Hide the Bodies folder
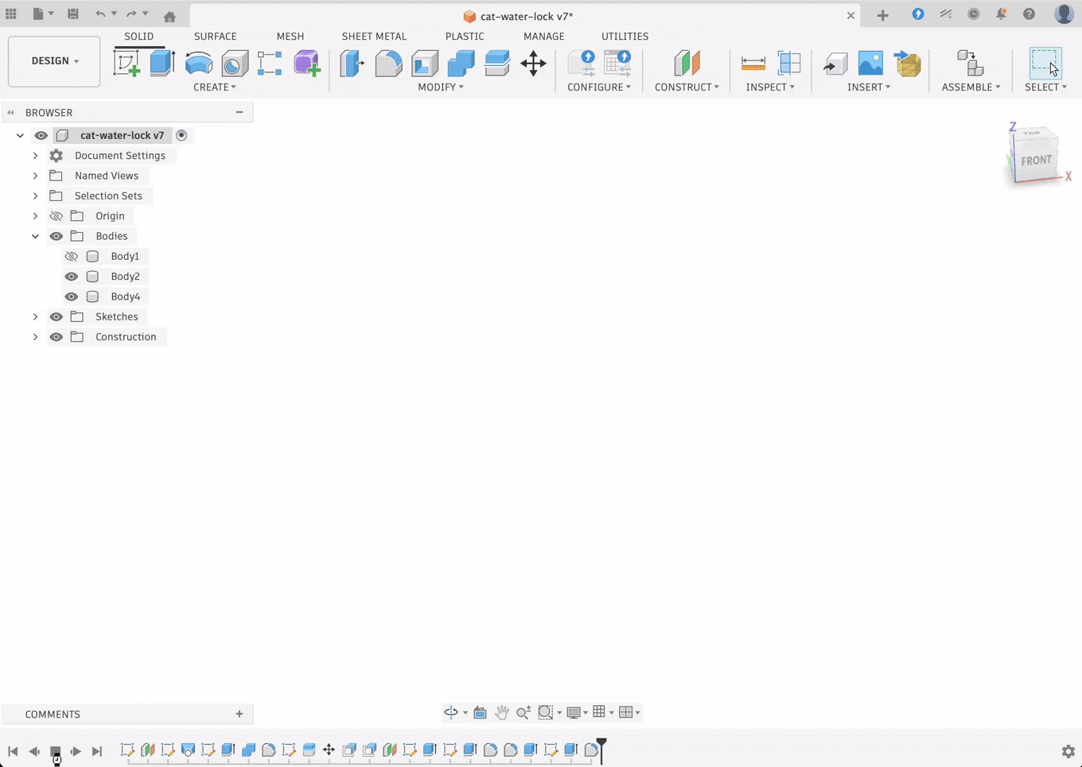The height and width of the screenshot is (767, 1082). tap(56, 236)
